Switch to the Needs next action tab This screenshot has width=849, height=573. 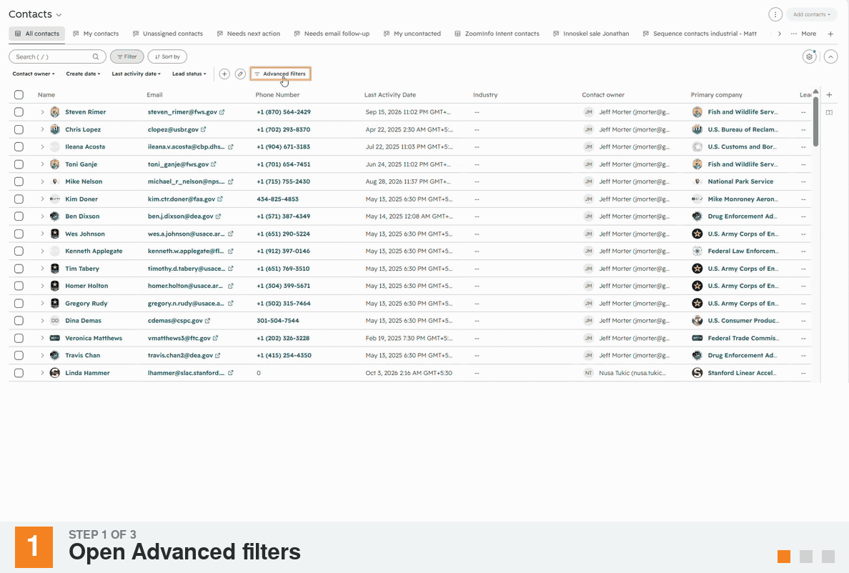click(249, 34)
